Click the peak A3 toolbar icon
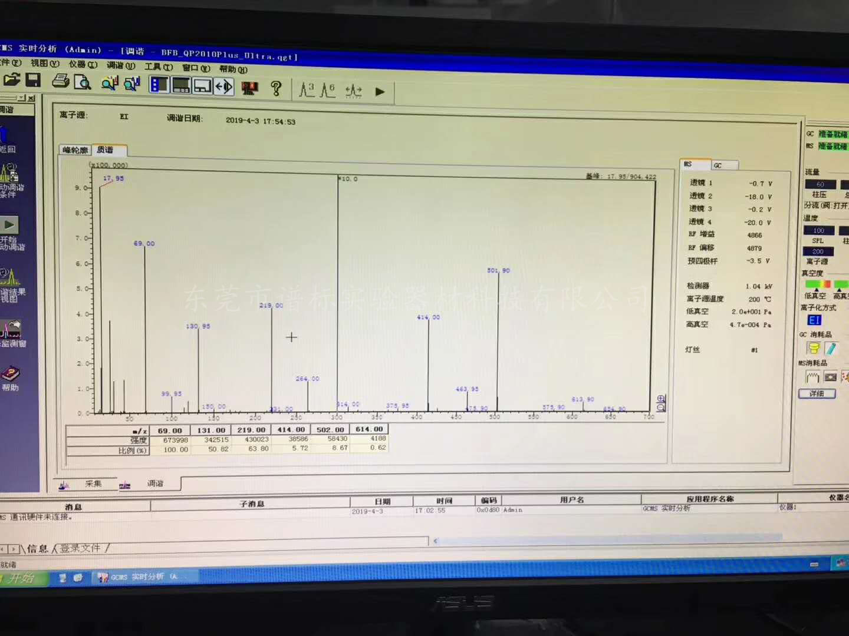Viewport: 849px width, 636px height. (x=307, y=90)
